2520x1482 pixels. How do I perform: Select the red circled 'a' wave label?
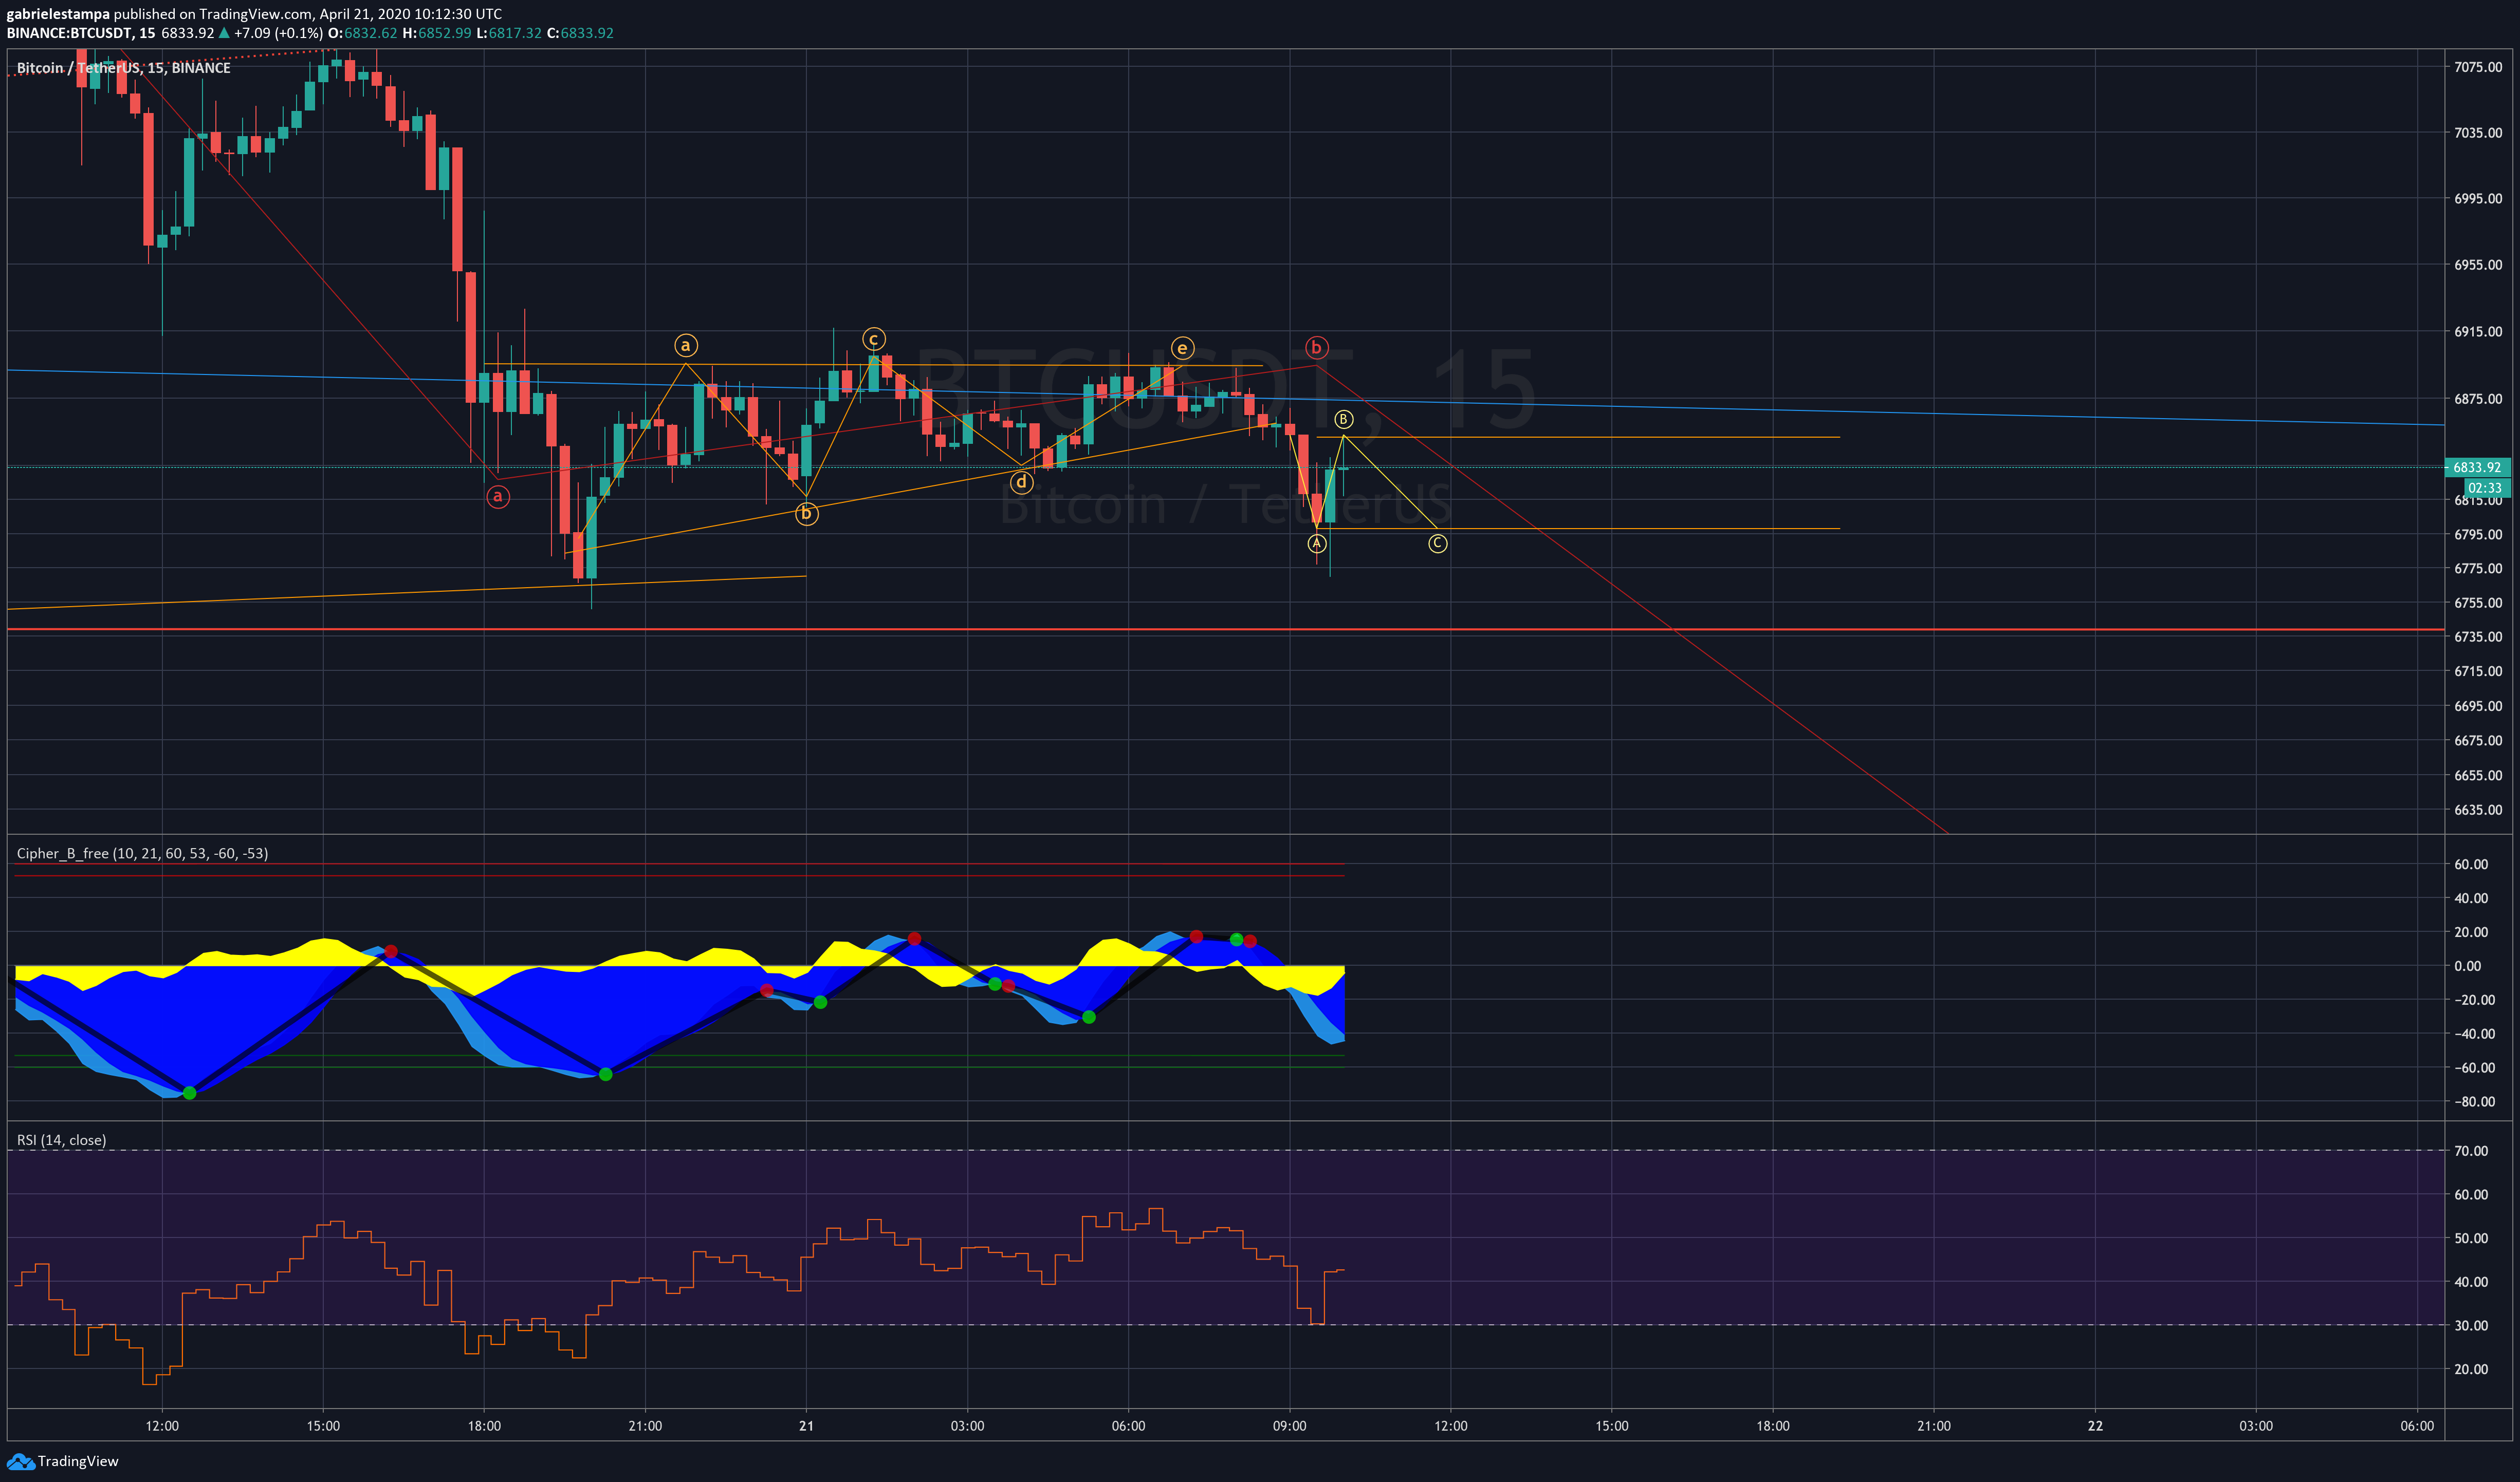(x=498, y=497)
